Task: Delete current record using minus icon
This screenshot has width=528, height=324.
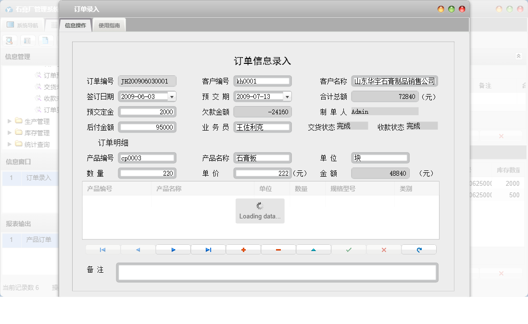Action: click(278, 249)
